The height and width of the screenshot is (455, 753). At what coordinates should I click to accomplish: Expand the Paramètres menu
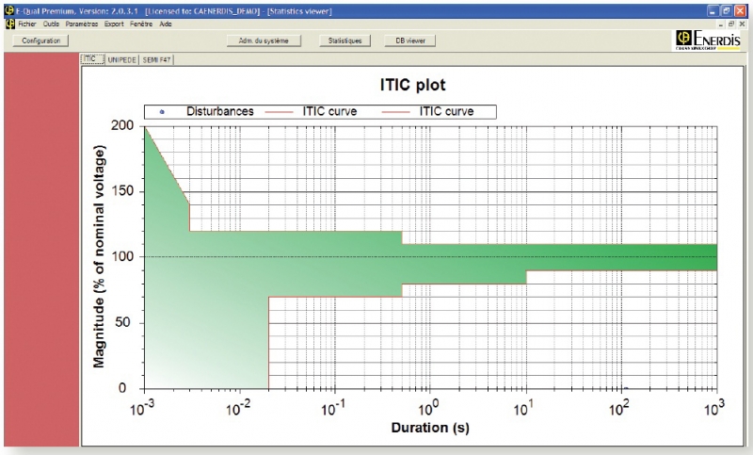click(x=82, y=23)
